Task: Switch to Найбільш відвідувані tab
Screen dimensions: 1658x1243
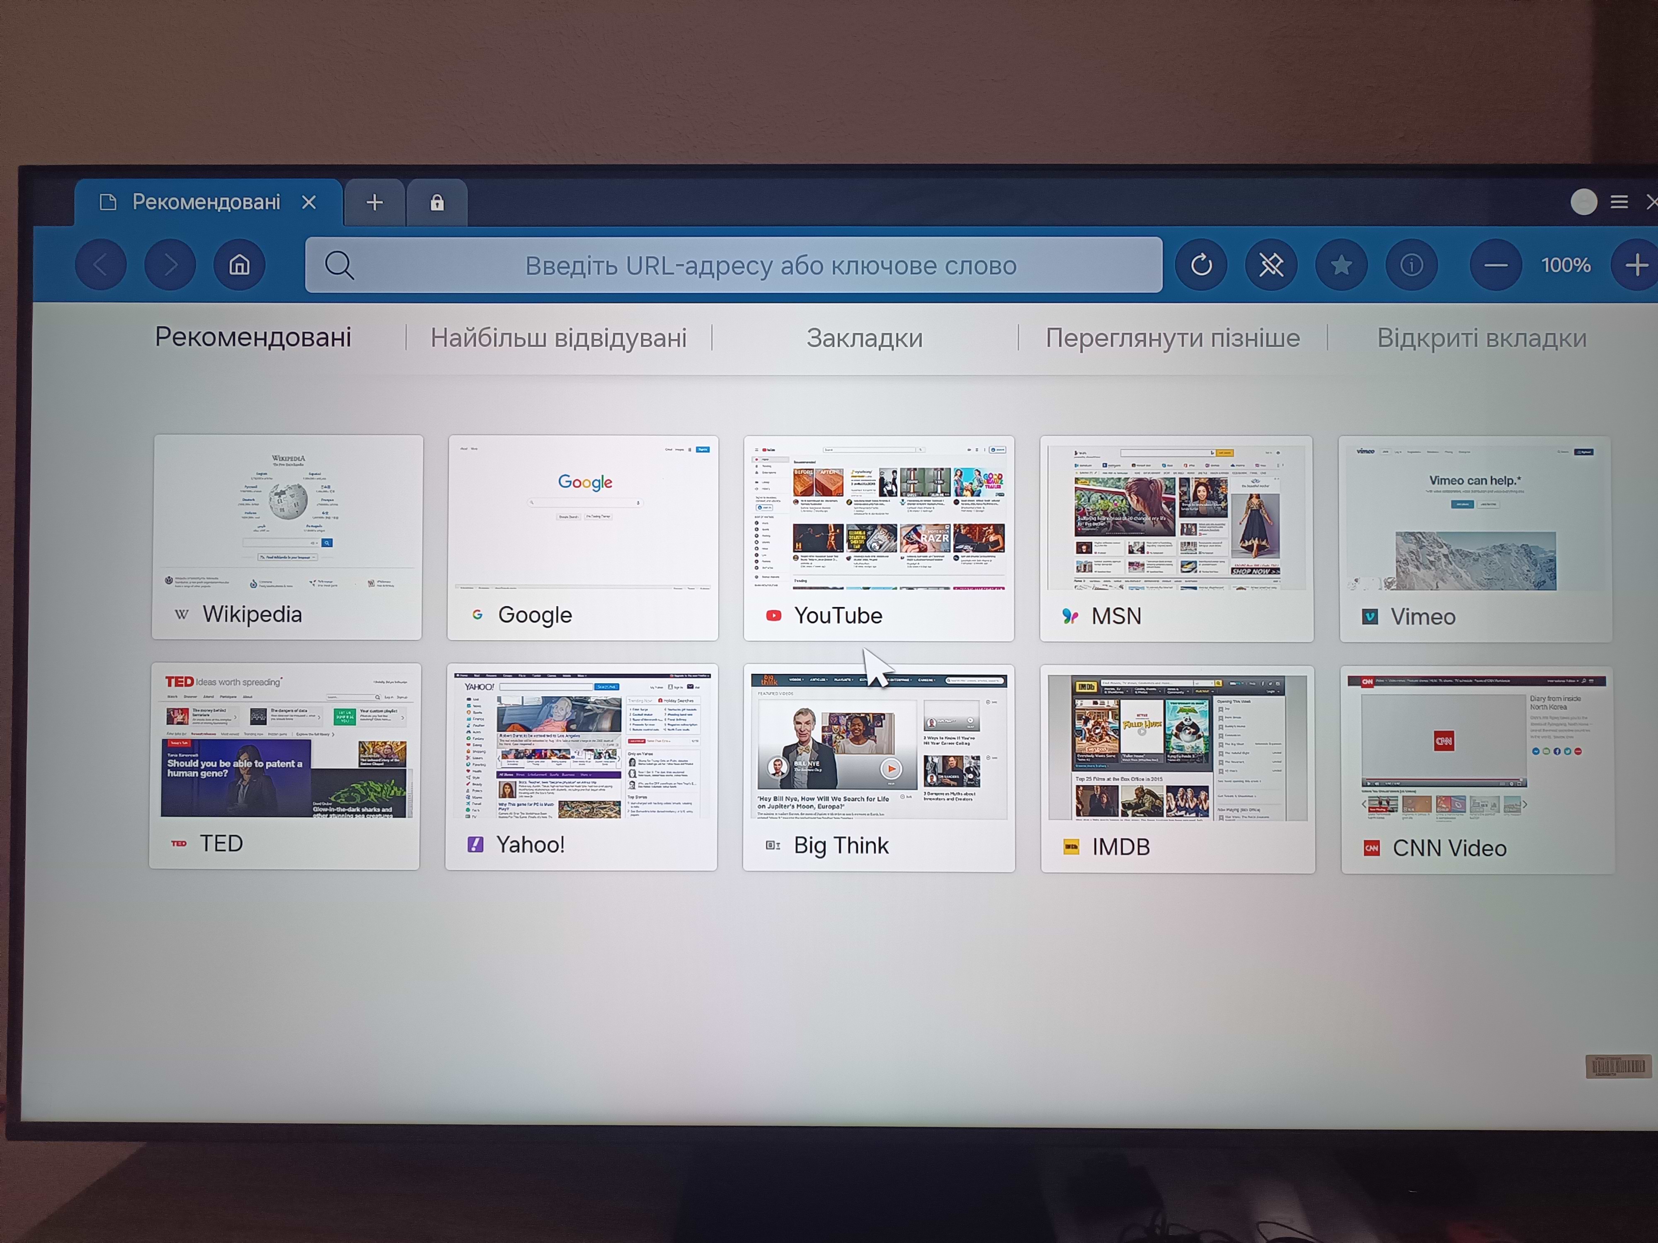Action: (558, 338)
